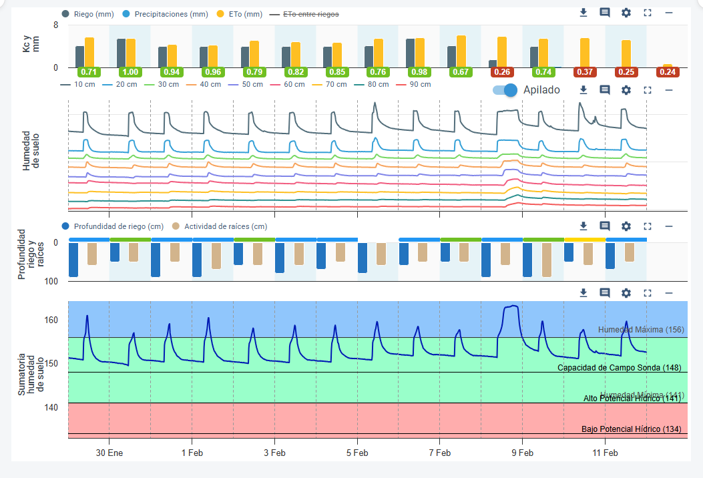Viewport: 703px width, 478px height.
Task: Open settings for Sumatoria humedad de suelo chart
Action: pyautogui.click(x=626, y=293)
